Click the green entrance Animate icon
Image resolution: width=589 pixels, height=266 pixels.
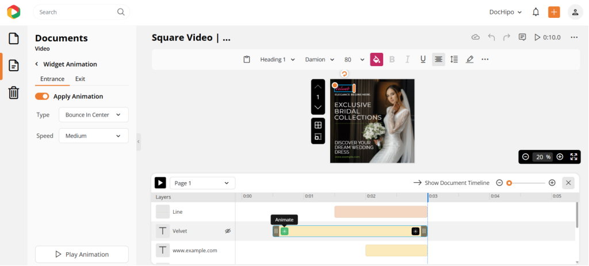point(284,231)
